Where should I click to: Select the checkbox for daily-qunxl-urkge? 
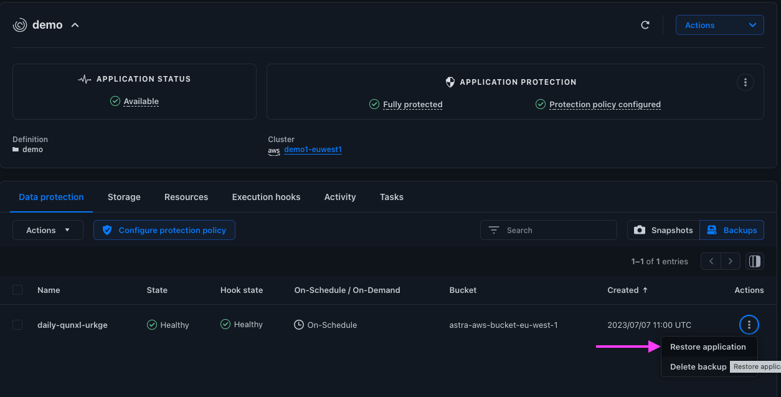coord(17,325)
